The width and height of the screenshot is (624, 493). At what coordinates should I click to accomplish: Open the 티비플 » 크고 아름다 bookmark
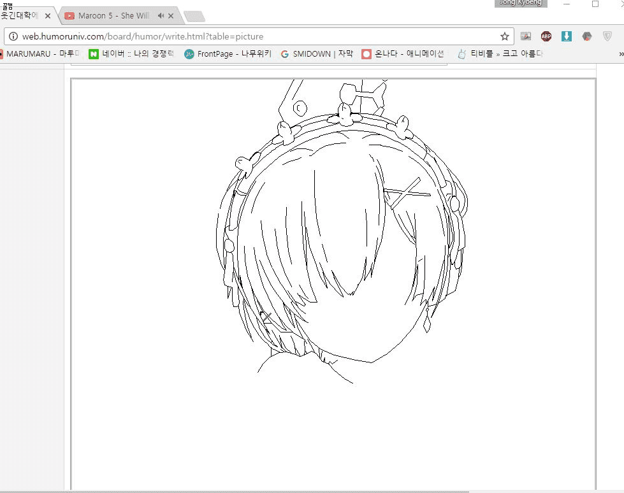(x=500, y=54)
